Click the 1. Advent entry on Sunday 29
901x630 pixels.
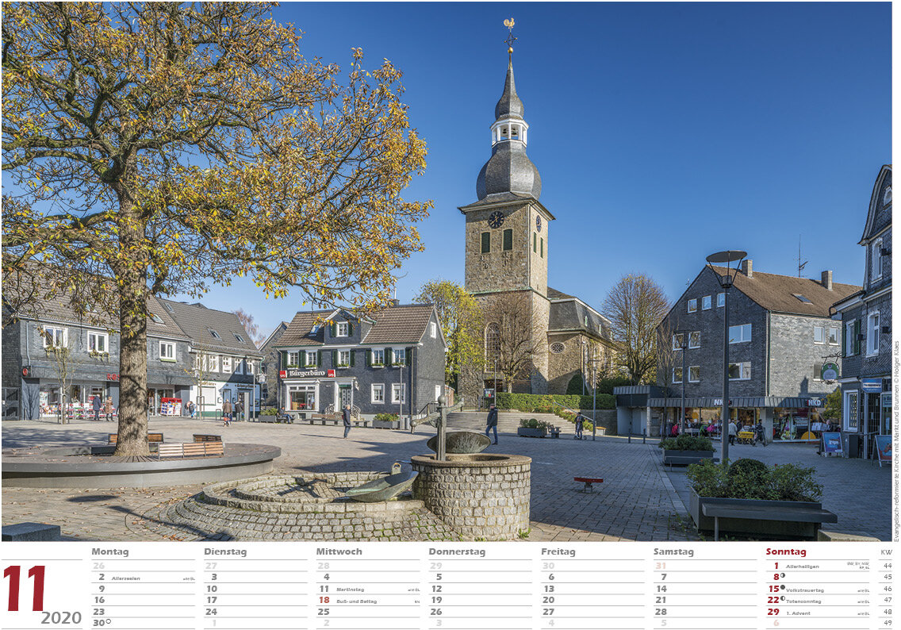tap(798, 613)
